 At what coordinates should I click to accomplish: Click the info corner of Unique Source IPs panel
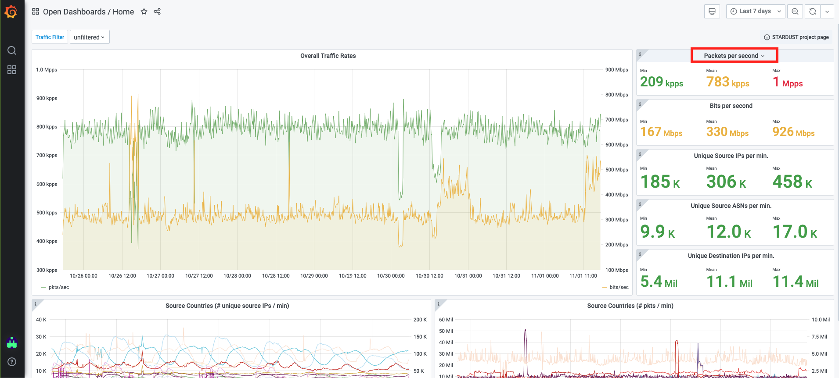(x=640, y=154)
